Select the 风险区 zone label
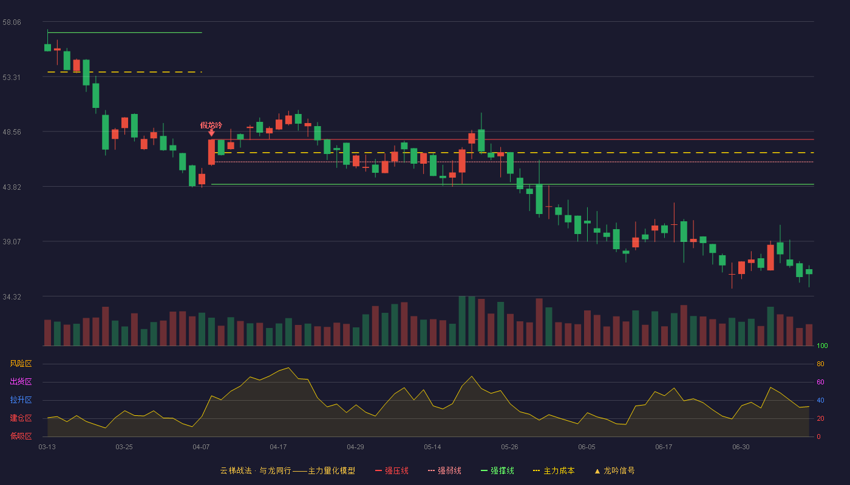The image size is (850, 485). tap(21, 364)
